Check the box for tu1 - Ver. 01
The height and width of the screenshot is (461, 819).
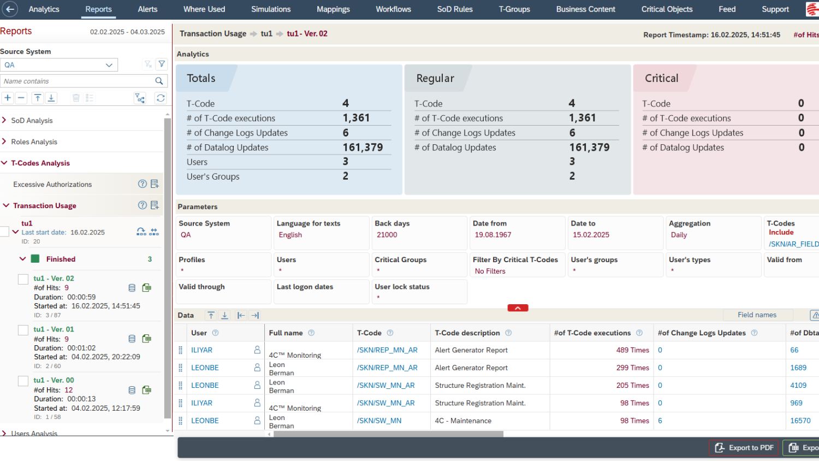click(23, 330)
